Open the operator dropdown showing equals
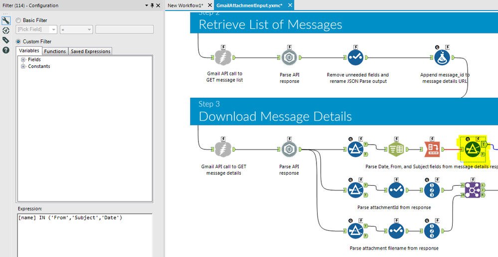Viewport: 498px width, 257px height. (76, 29)
